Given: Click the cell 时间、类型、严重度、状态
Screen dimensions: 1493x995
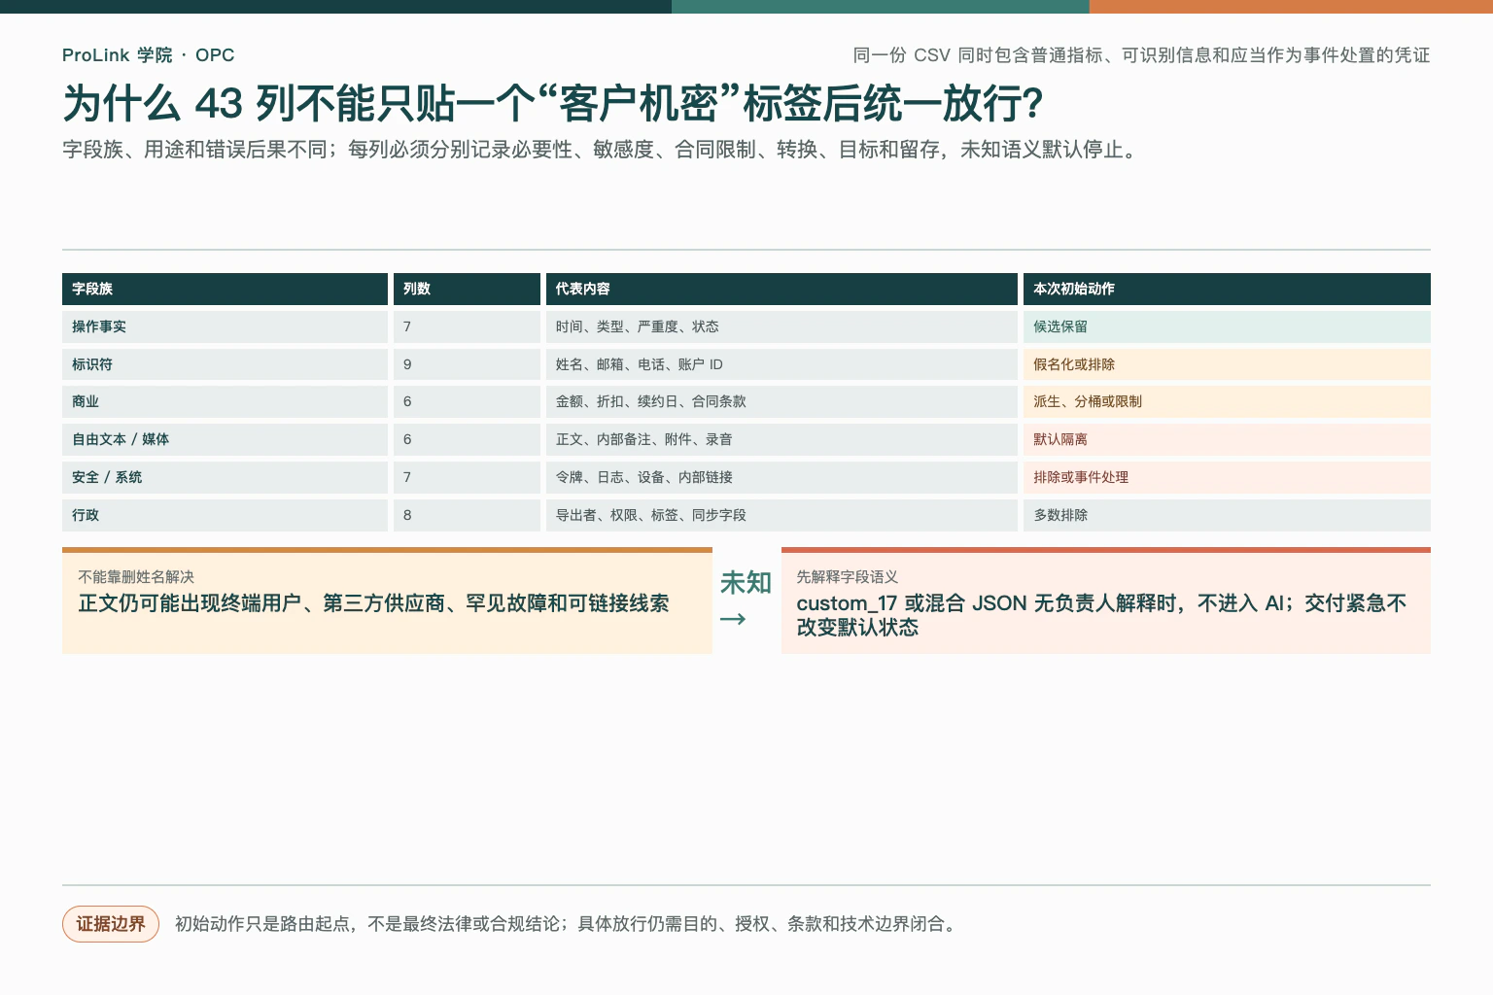Looking at the screenshot, I should click(x=781, y=326).
